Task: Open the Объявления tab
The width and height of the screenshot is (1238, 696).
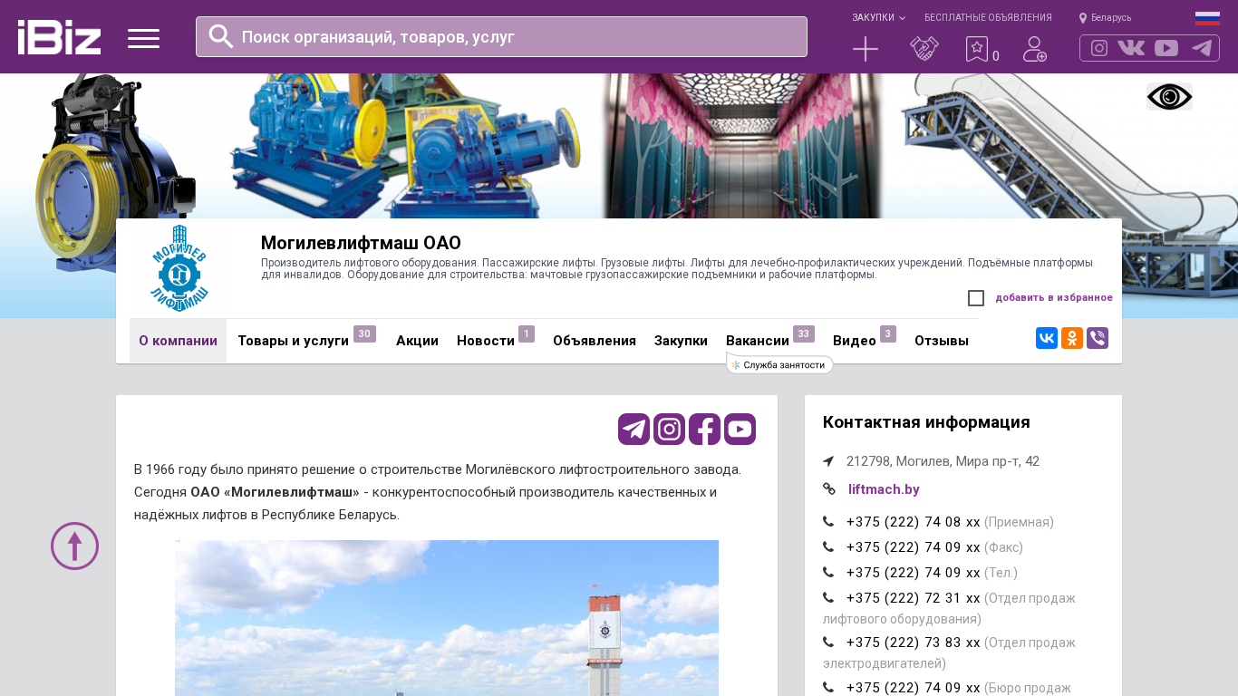Action: point(595,341)
